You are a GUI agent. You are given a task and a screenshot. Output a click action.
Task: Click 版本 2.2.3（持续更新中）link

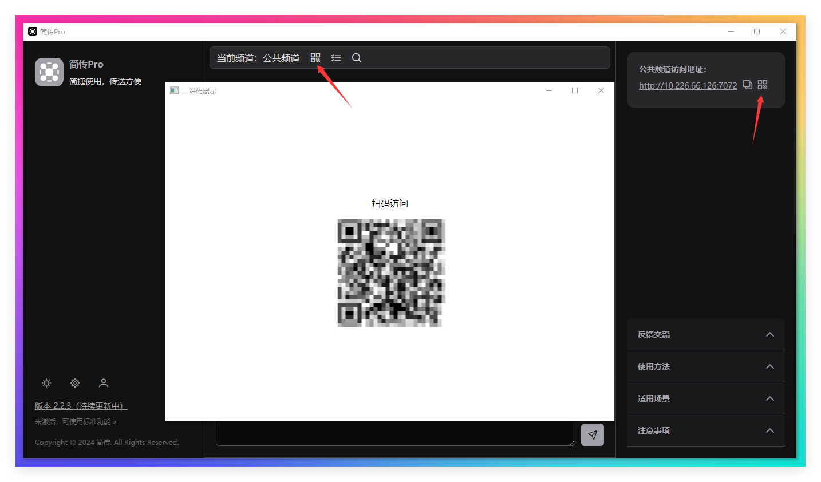pos(80,405)
